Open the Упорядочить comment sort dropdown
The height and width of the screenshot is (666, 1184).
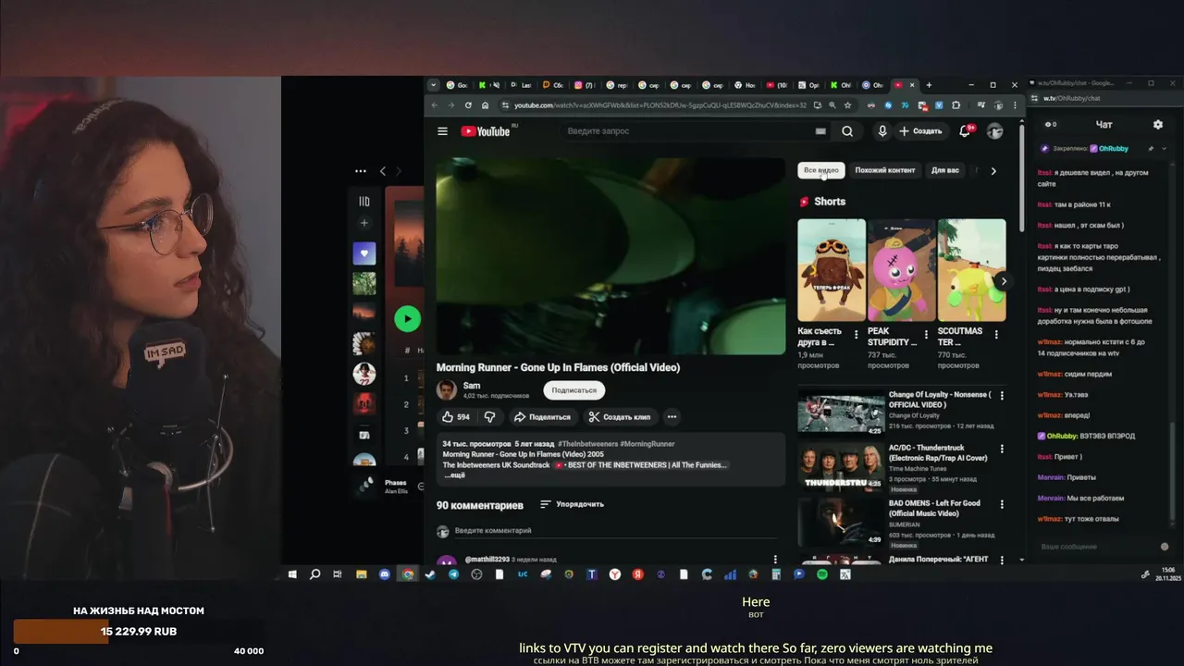(572, 504)
